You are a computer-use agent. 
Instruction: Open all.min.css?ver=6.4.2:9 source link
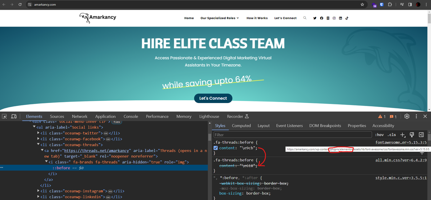pyautogui.click(x=401, y=160)
